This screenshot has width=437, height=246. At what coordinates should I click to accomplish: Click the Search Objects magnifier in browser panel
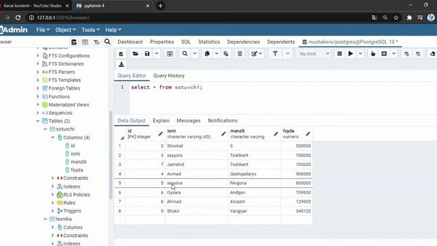coord(107,42)
